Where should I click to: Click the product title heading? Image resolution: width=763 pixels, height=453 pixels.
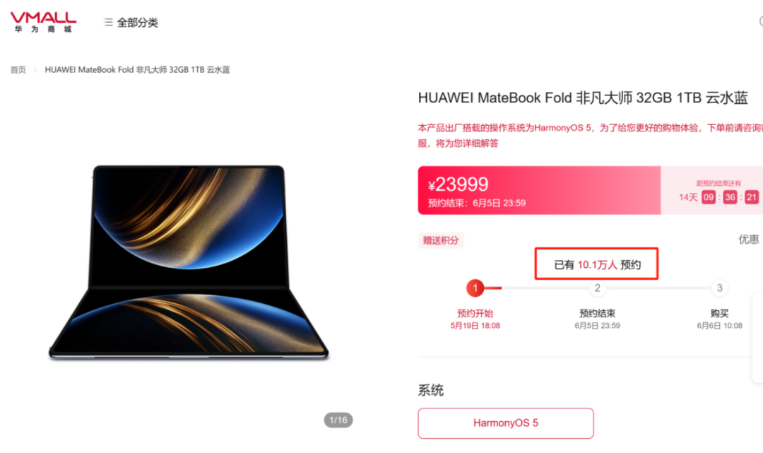582,98
